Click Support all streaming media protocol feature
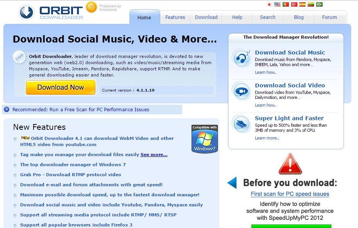The height and width of the screenshot is (228, 358). pos(98,215)
